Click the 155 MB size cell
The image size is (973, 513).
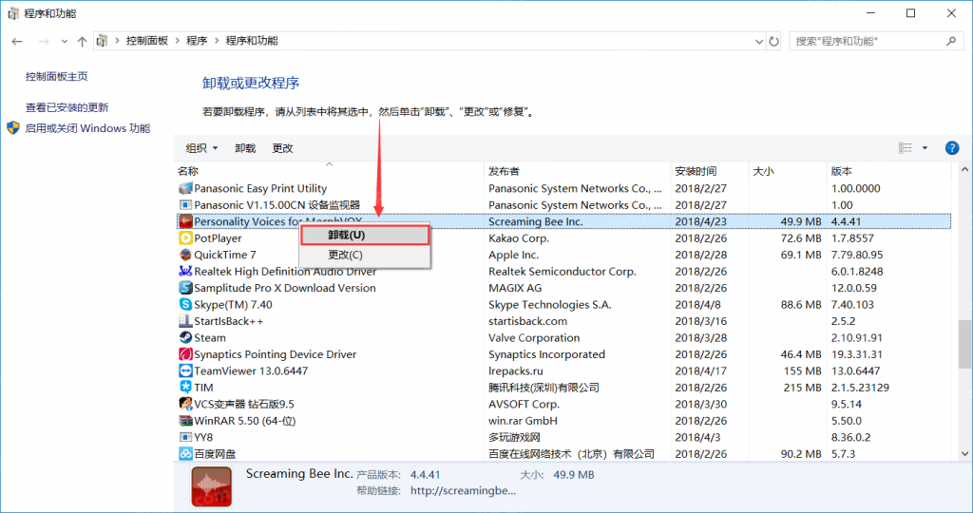(x=802, y=370)
